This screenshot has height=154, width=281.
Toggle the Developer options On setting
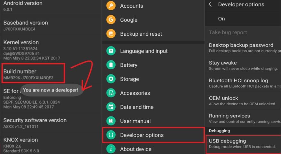coord(243,19)
